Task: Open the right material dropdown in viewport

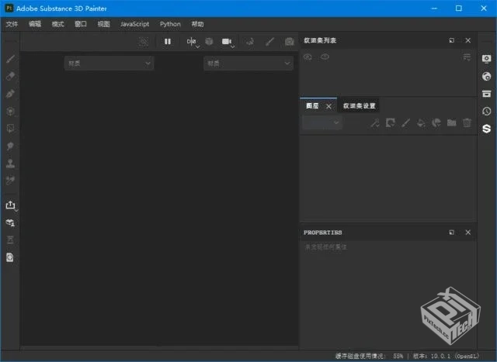Action: [x=248, y=64]
